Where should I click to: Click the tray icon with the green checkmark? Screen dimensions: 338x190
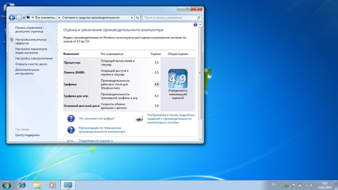pos(287,185)
